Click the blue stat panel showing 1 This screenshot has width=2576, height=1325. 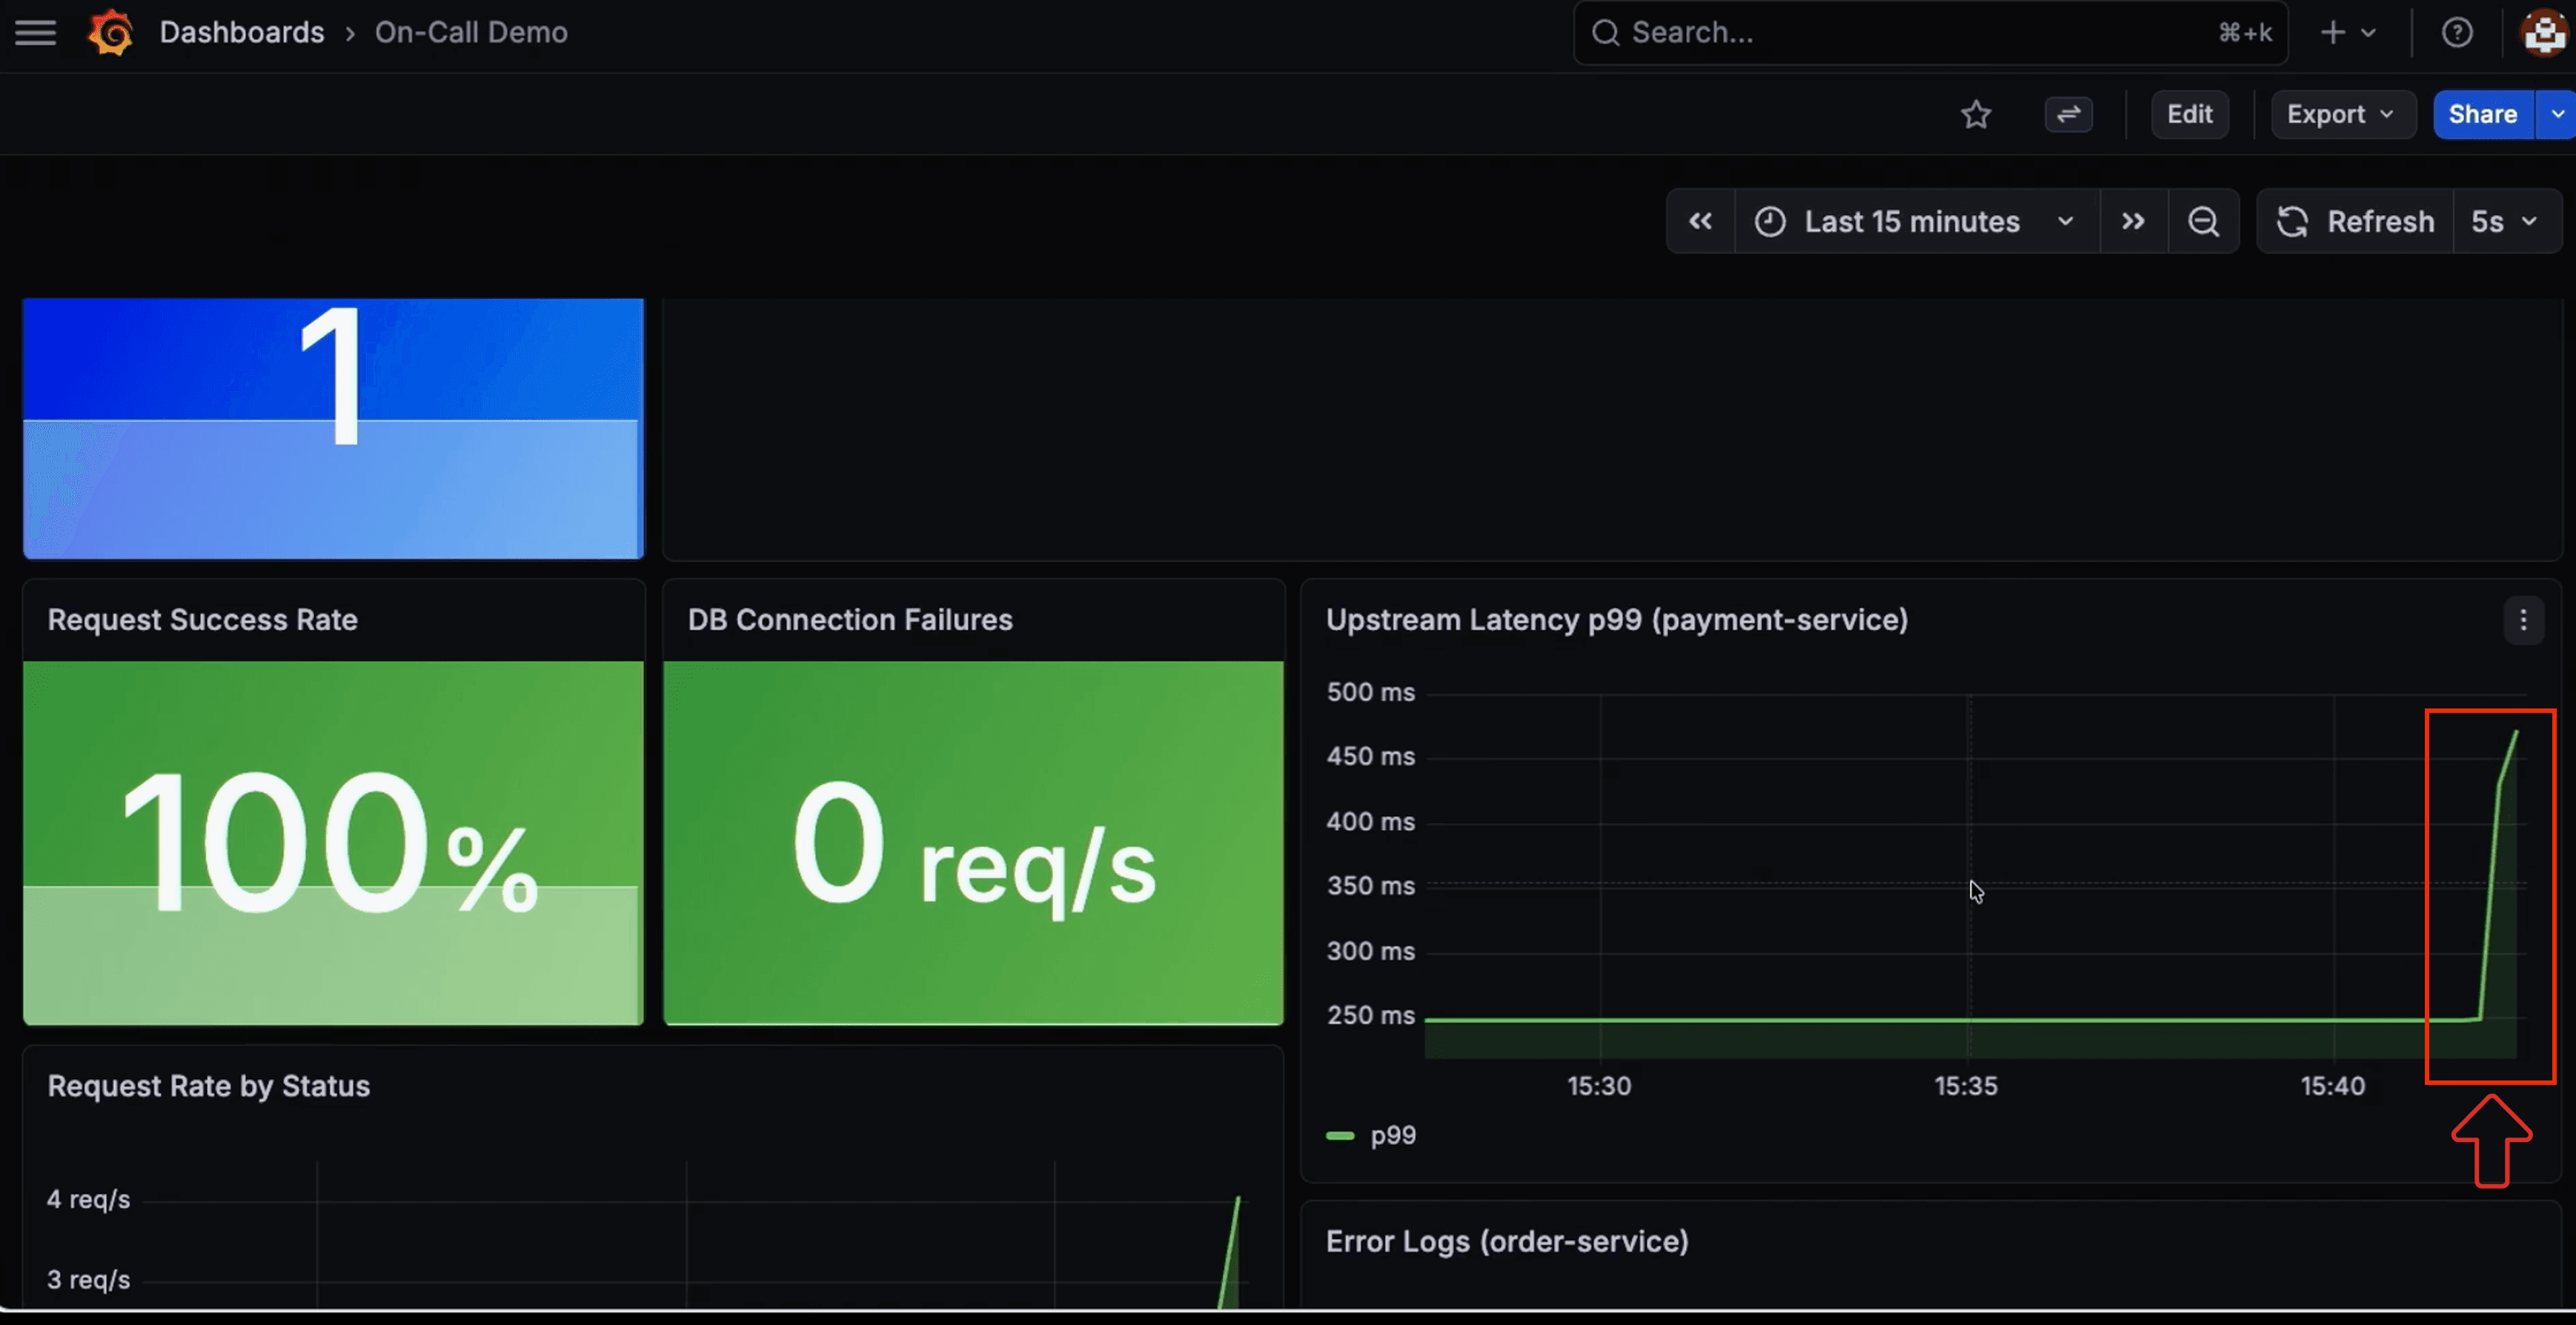tap(334, 428)
